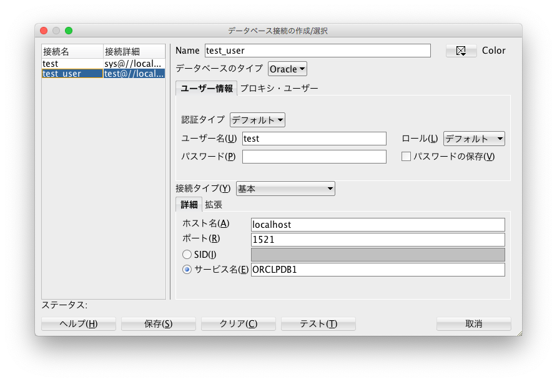Switch to the 拡張 tab
This screenshot has width=557, height=382.
[x=214, y=205]
